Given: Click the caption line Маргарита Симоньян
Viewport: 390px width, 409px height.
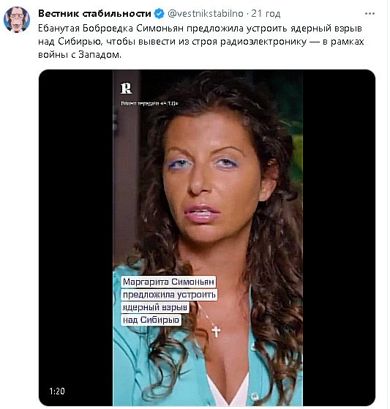Looking at the screenshot, I should pos(168,282).
